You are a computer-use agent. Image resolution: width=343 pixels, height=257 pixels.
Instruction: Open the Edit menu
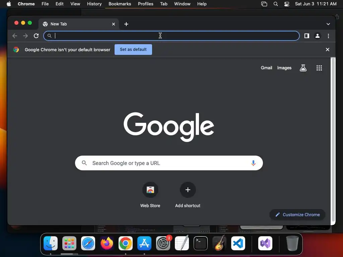[x=60, y=4]
